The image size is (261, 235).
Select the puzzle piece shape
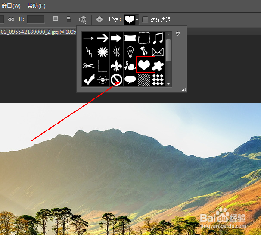pos(158,66)
